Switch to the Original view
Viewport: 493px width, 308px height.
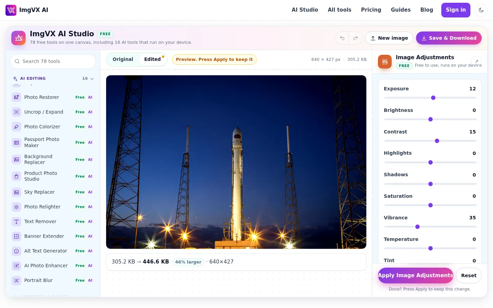coord(123,59)
